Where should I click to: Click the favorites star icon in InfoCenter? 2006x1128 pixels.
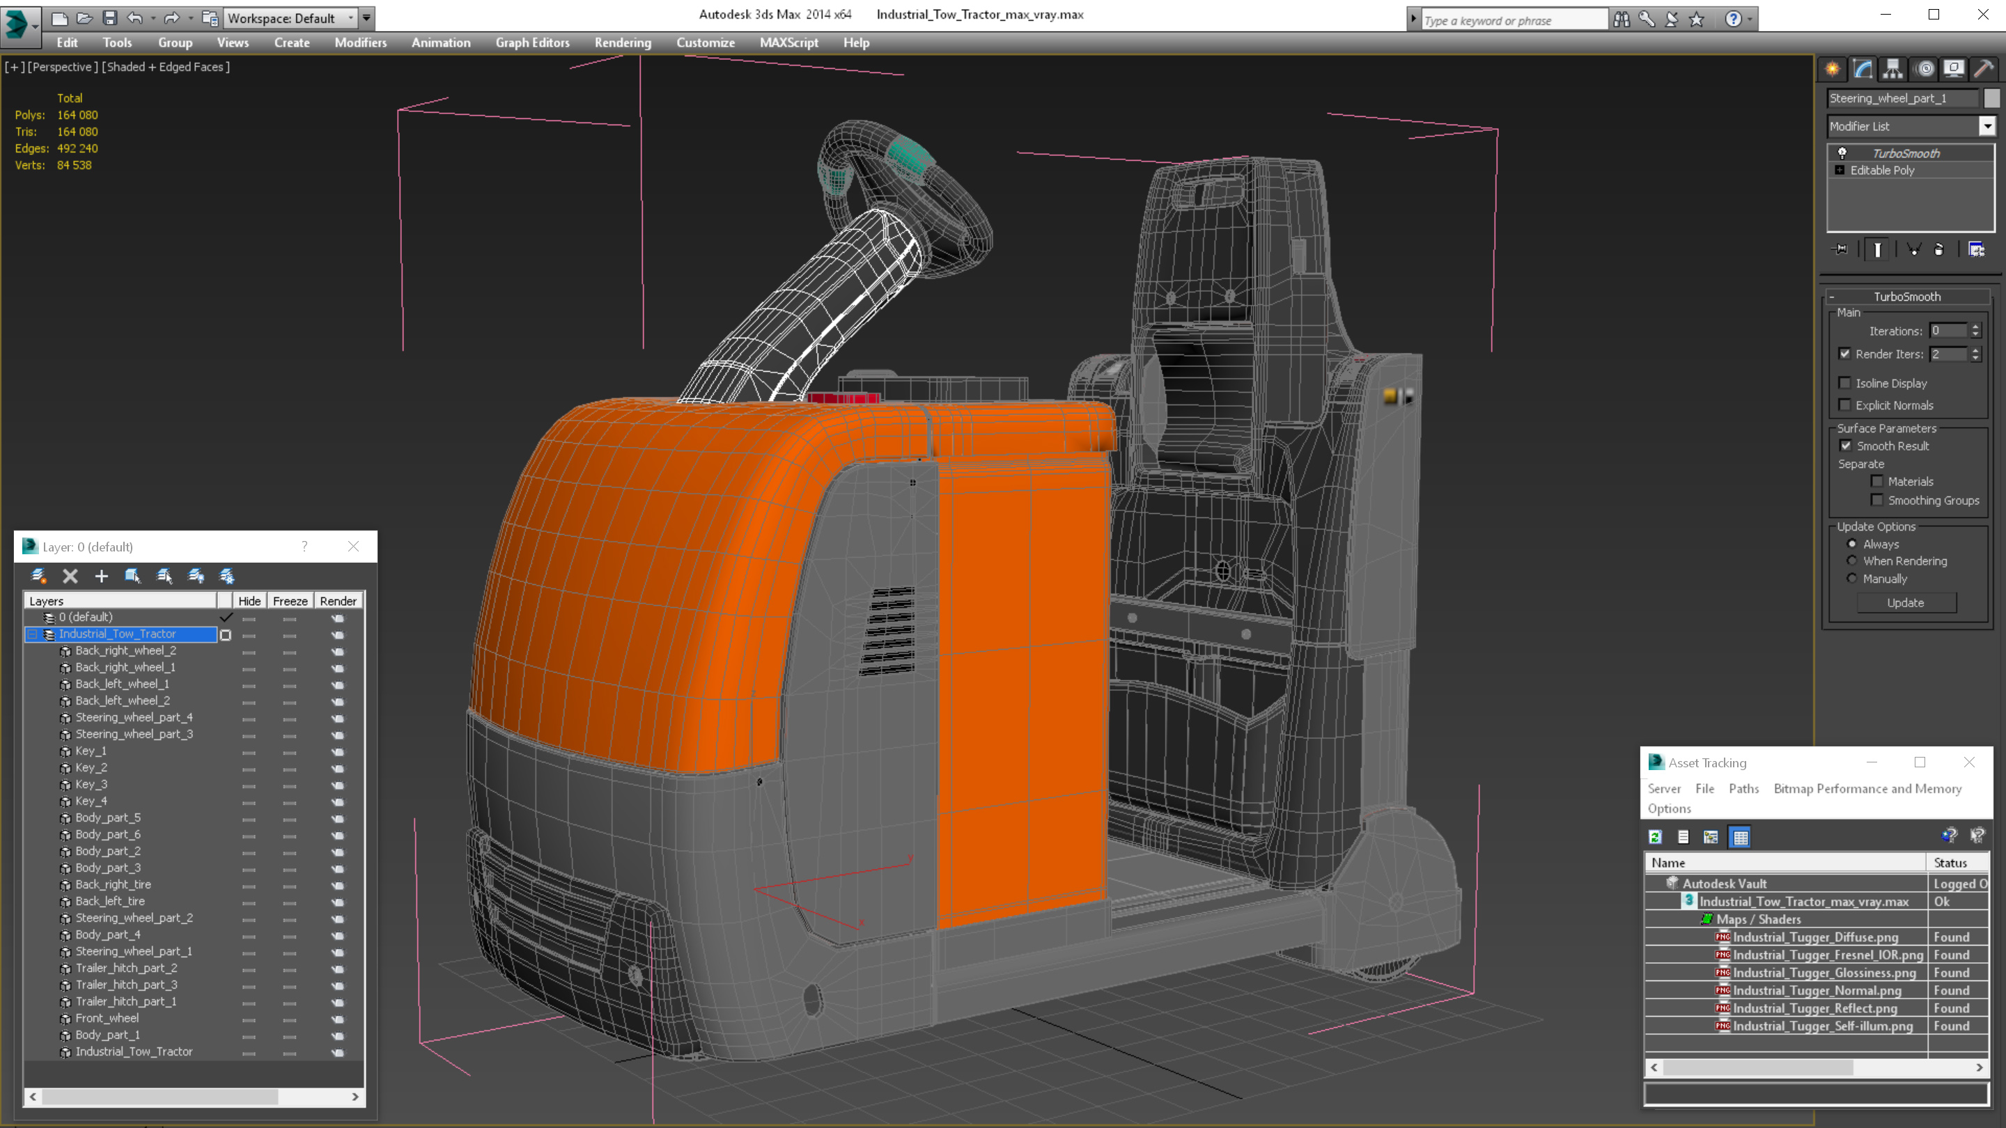point(1697,19)
